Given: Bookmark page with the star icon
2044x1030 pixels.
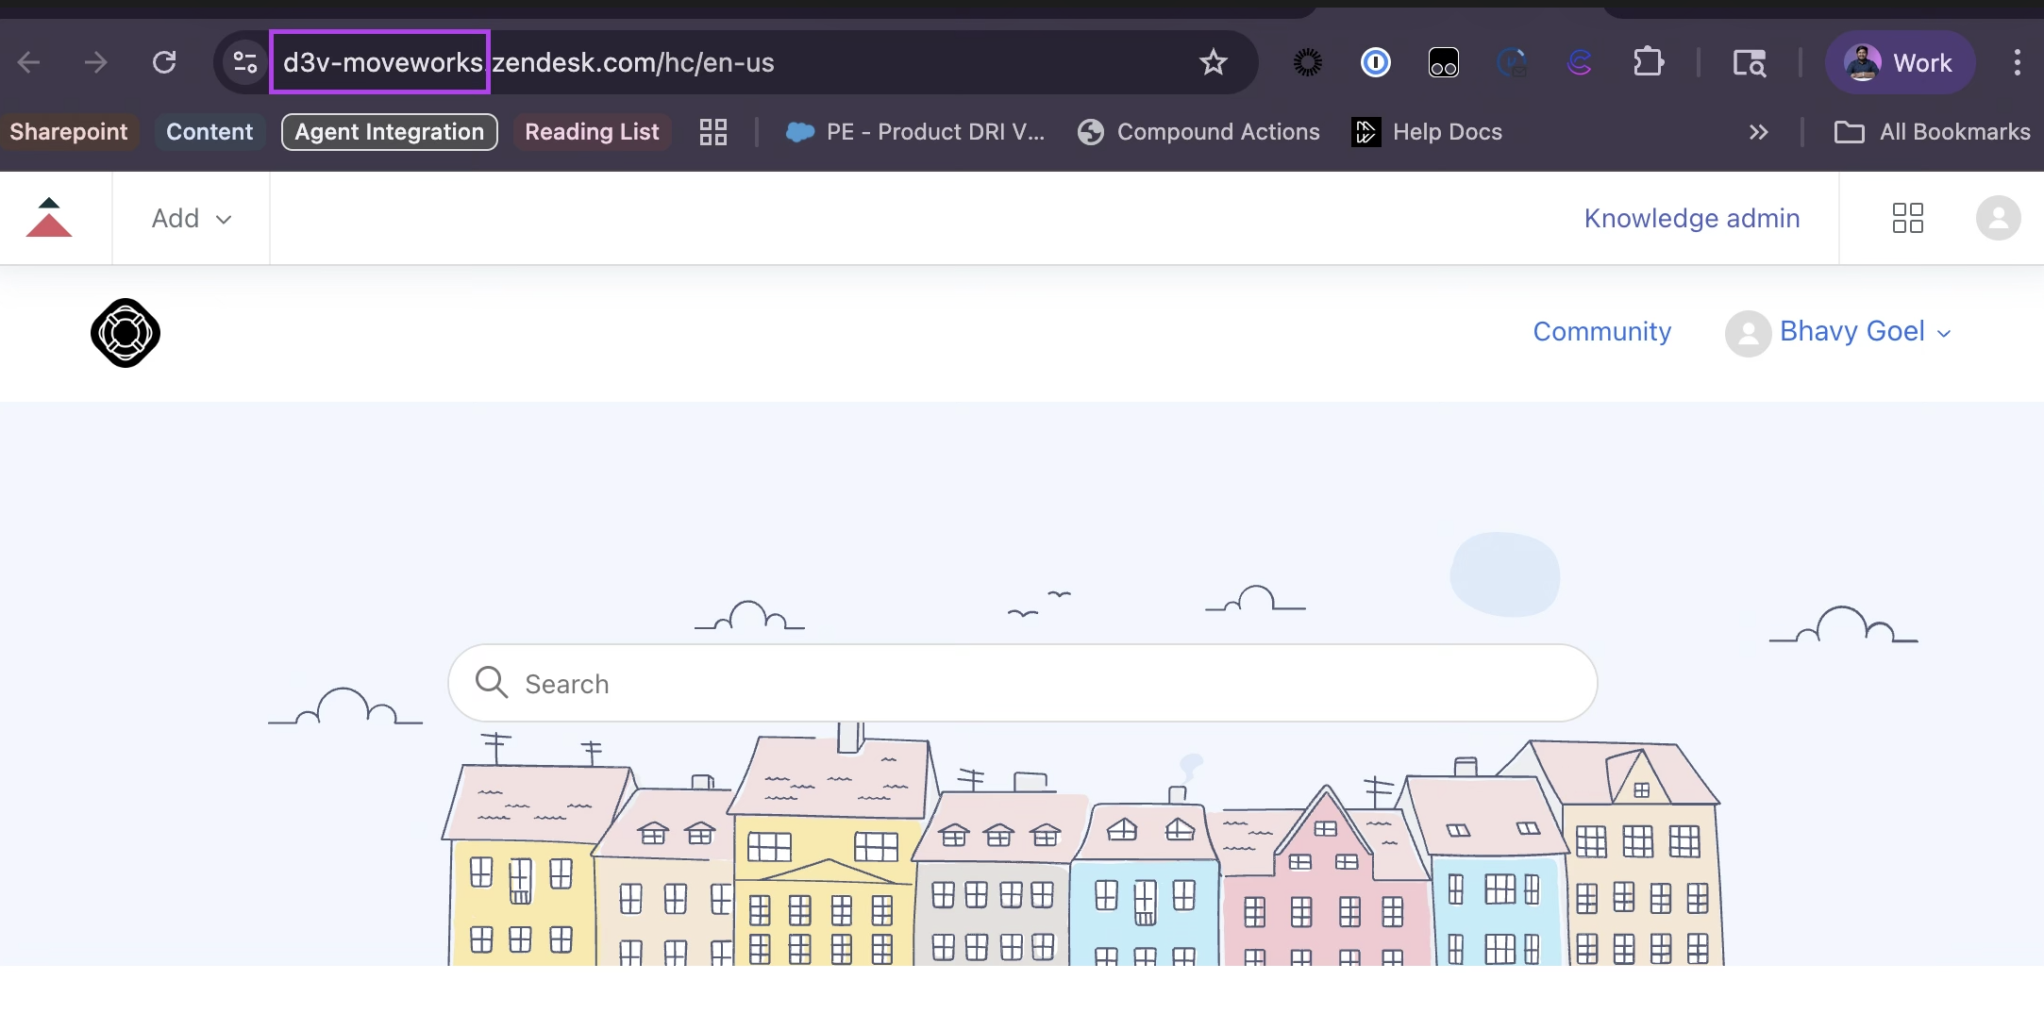Looking at the screenshot, I should pos(1213,62).
